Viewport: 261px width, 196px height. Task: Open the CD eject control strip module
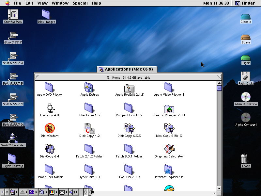click(23, 192)
